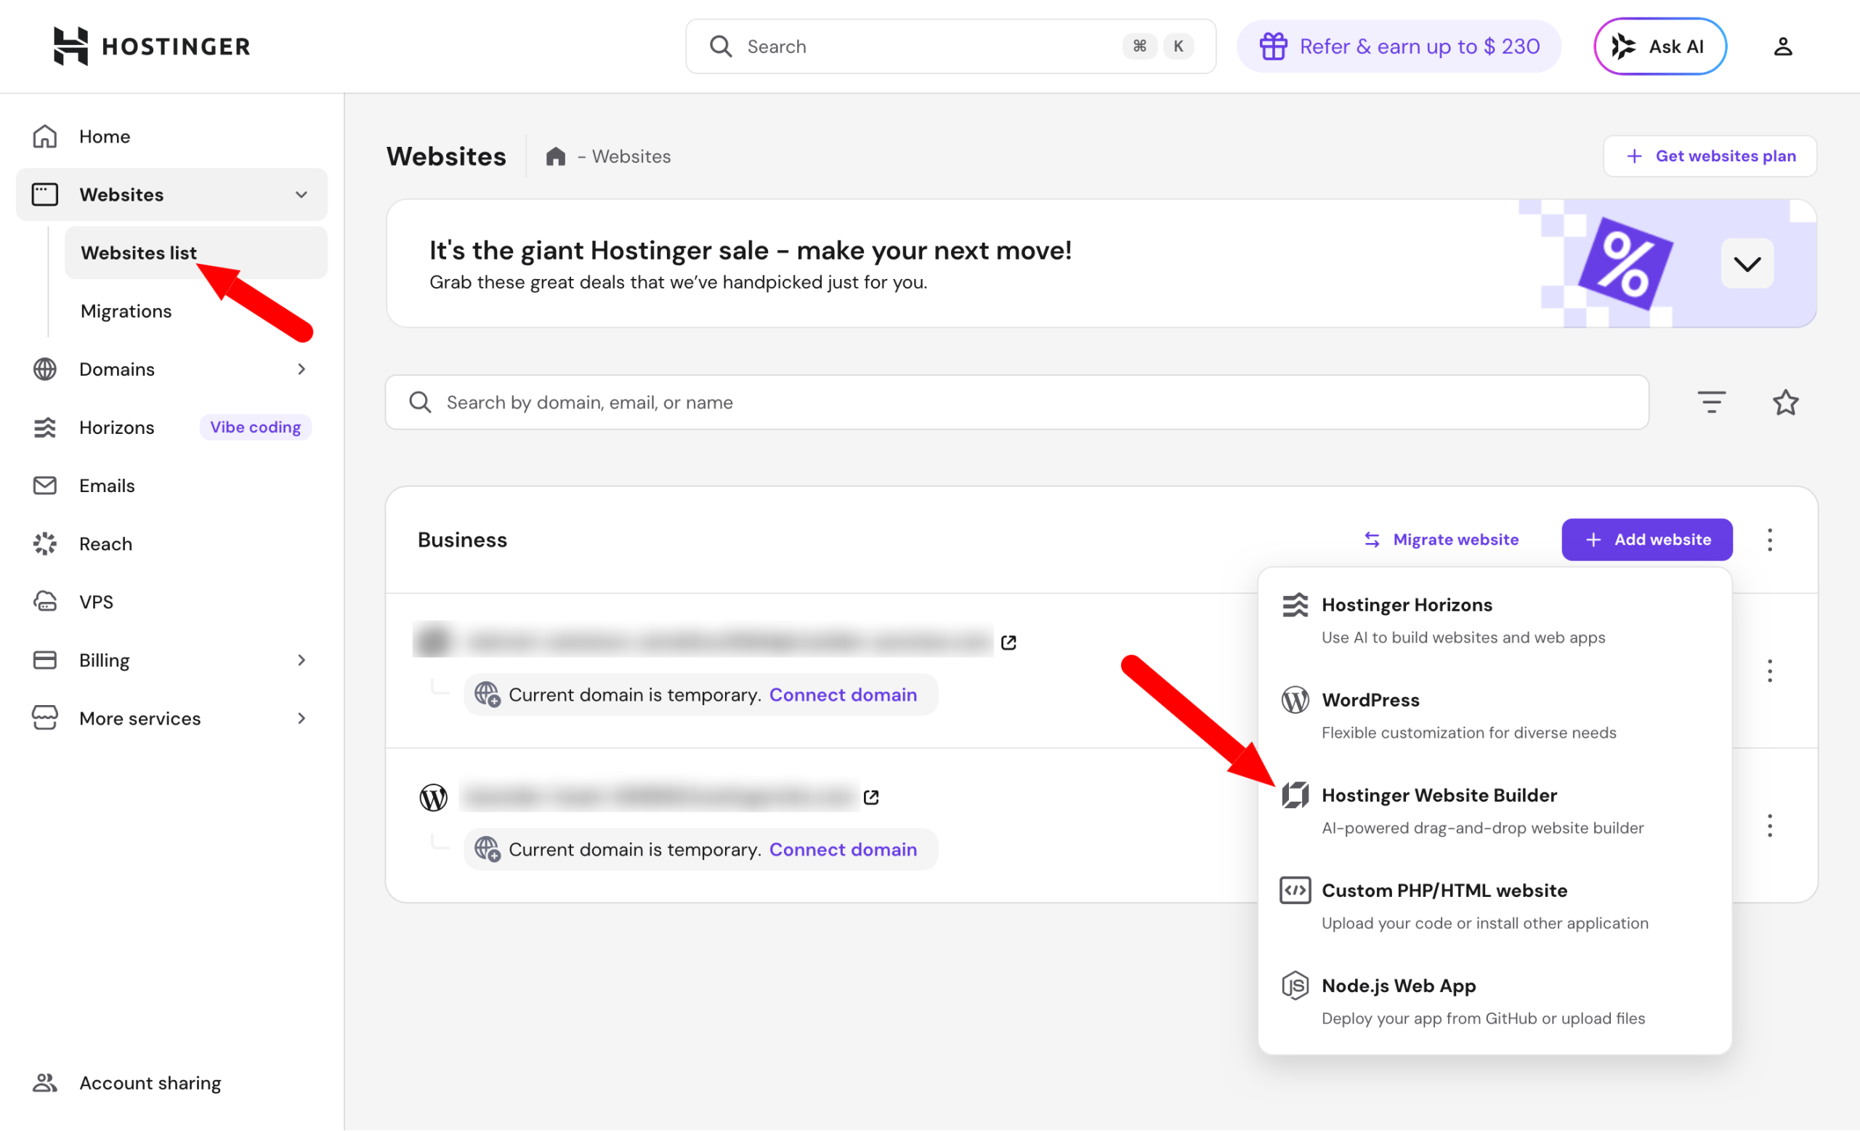This screenshot has width=1860, height=1131.
Task: Click the Domains globe icon
Action: (44, 369)
